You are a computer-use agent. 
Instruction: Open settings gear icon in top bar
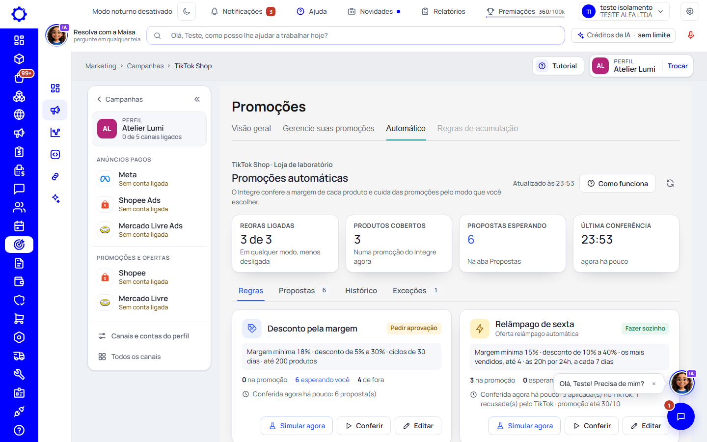pos(690,11)
